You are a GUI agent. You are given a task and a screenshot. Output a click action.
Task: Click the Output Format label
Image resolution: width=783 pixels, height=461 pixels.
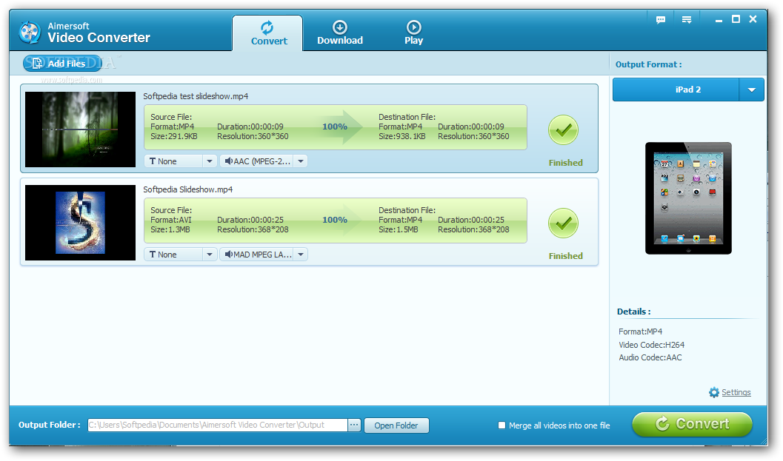tap(648, 64)
